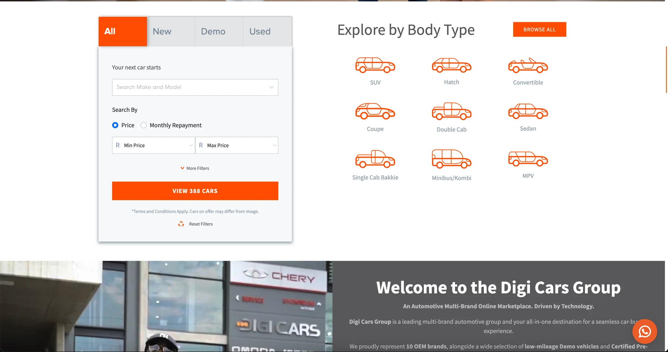Select the Monthly Repayment radio button

click(144, 125)
